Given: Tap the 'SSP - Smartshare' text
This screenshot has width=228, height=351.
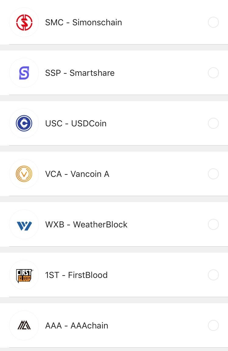Looking at the screenshot, I should [80, 73].
